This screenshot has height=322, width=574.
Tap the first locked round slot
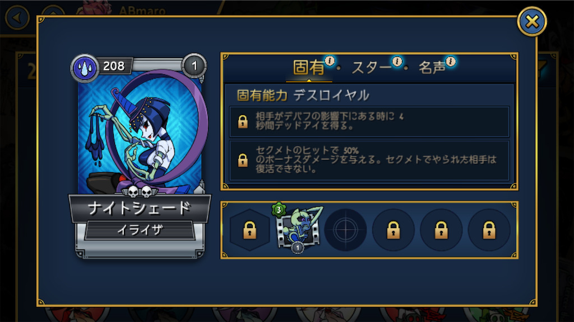click(x=393, y=230)
